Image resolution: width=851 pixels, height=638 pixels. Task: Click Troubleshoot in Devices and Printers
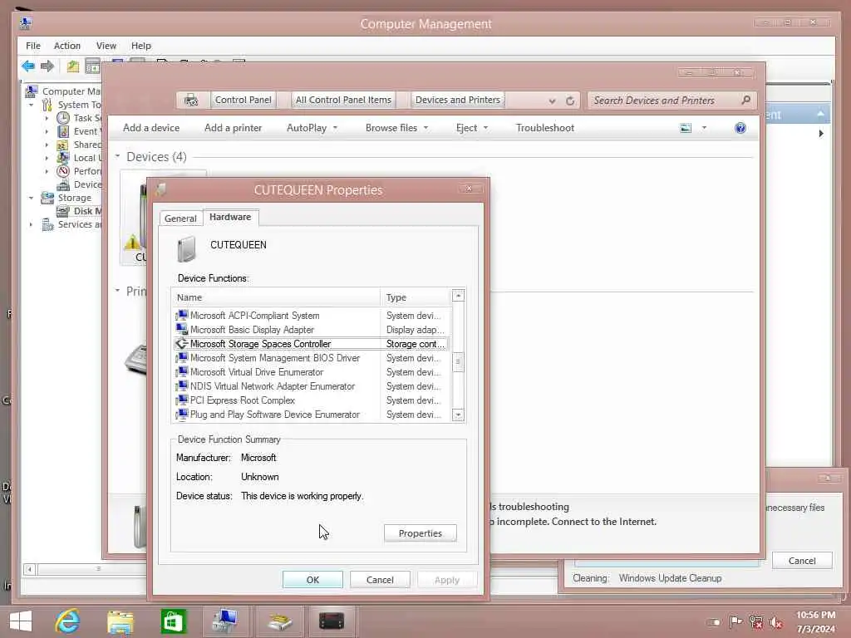pyautogui.click(x=545, y=128)
